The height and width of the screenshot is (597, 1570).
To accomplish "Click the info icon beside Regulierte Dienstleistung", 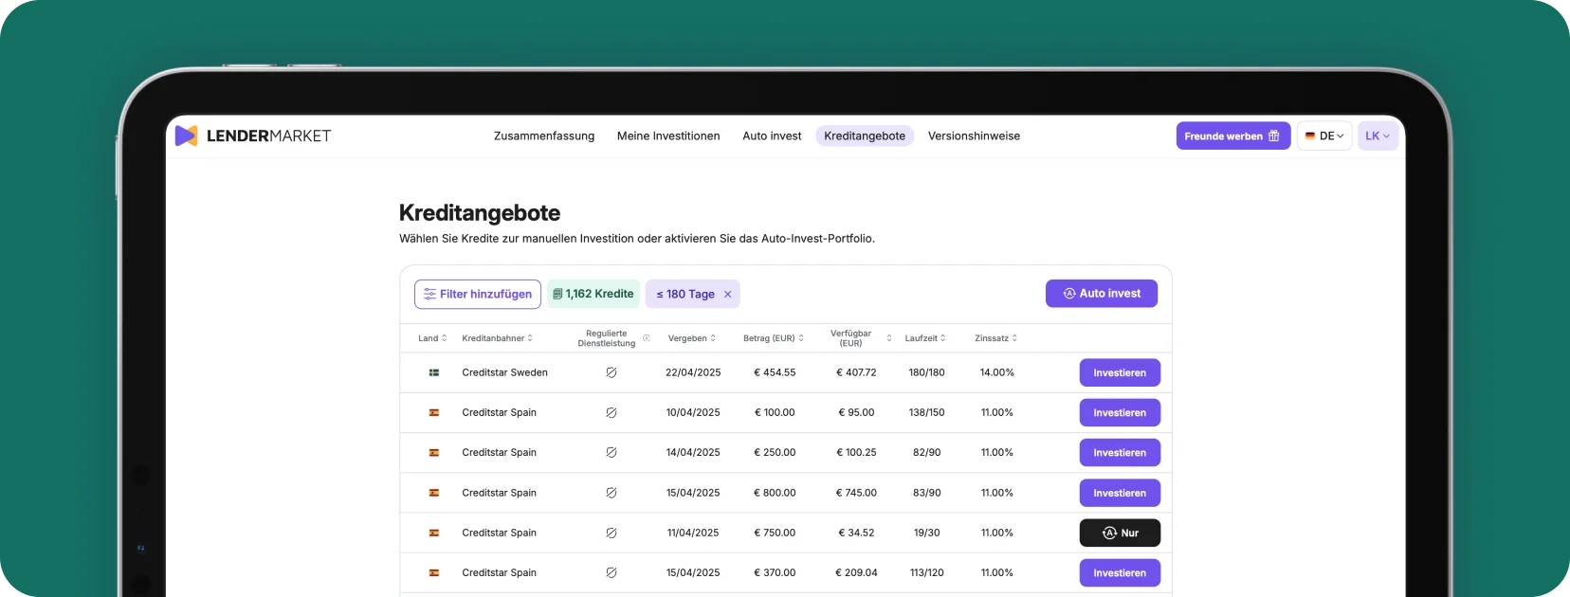I will 647,338.
